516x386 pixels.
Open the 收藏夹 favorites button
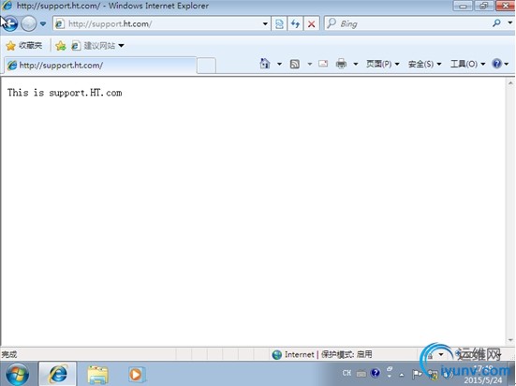24,46
